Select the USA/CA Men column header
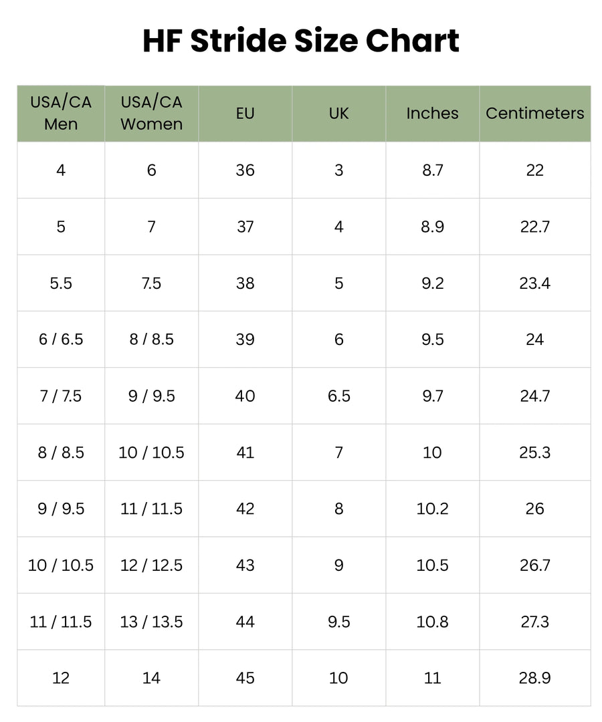This screenshot has width=602, height=722. pyautogui.click(x=61, y=113)
